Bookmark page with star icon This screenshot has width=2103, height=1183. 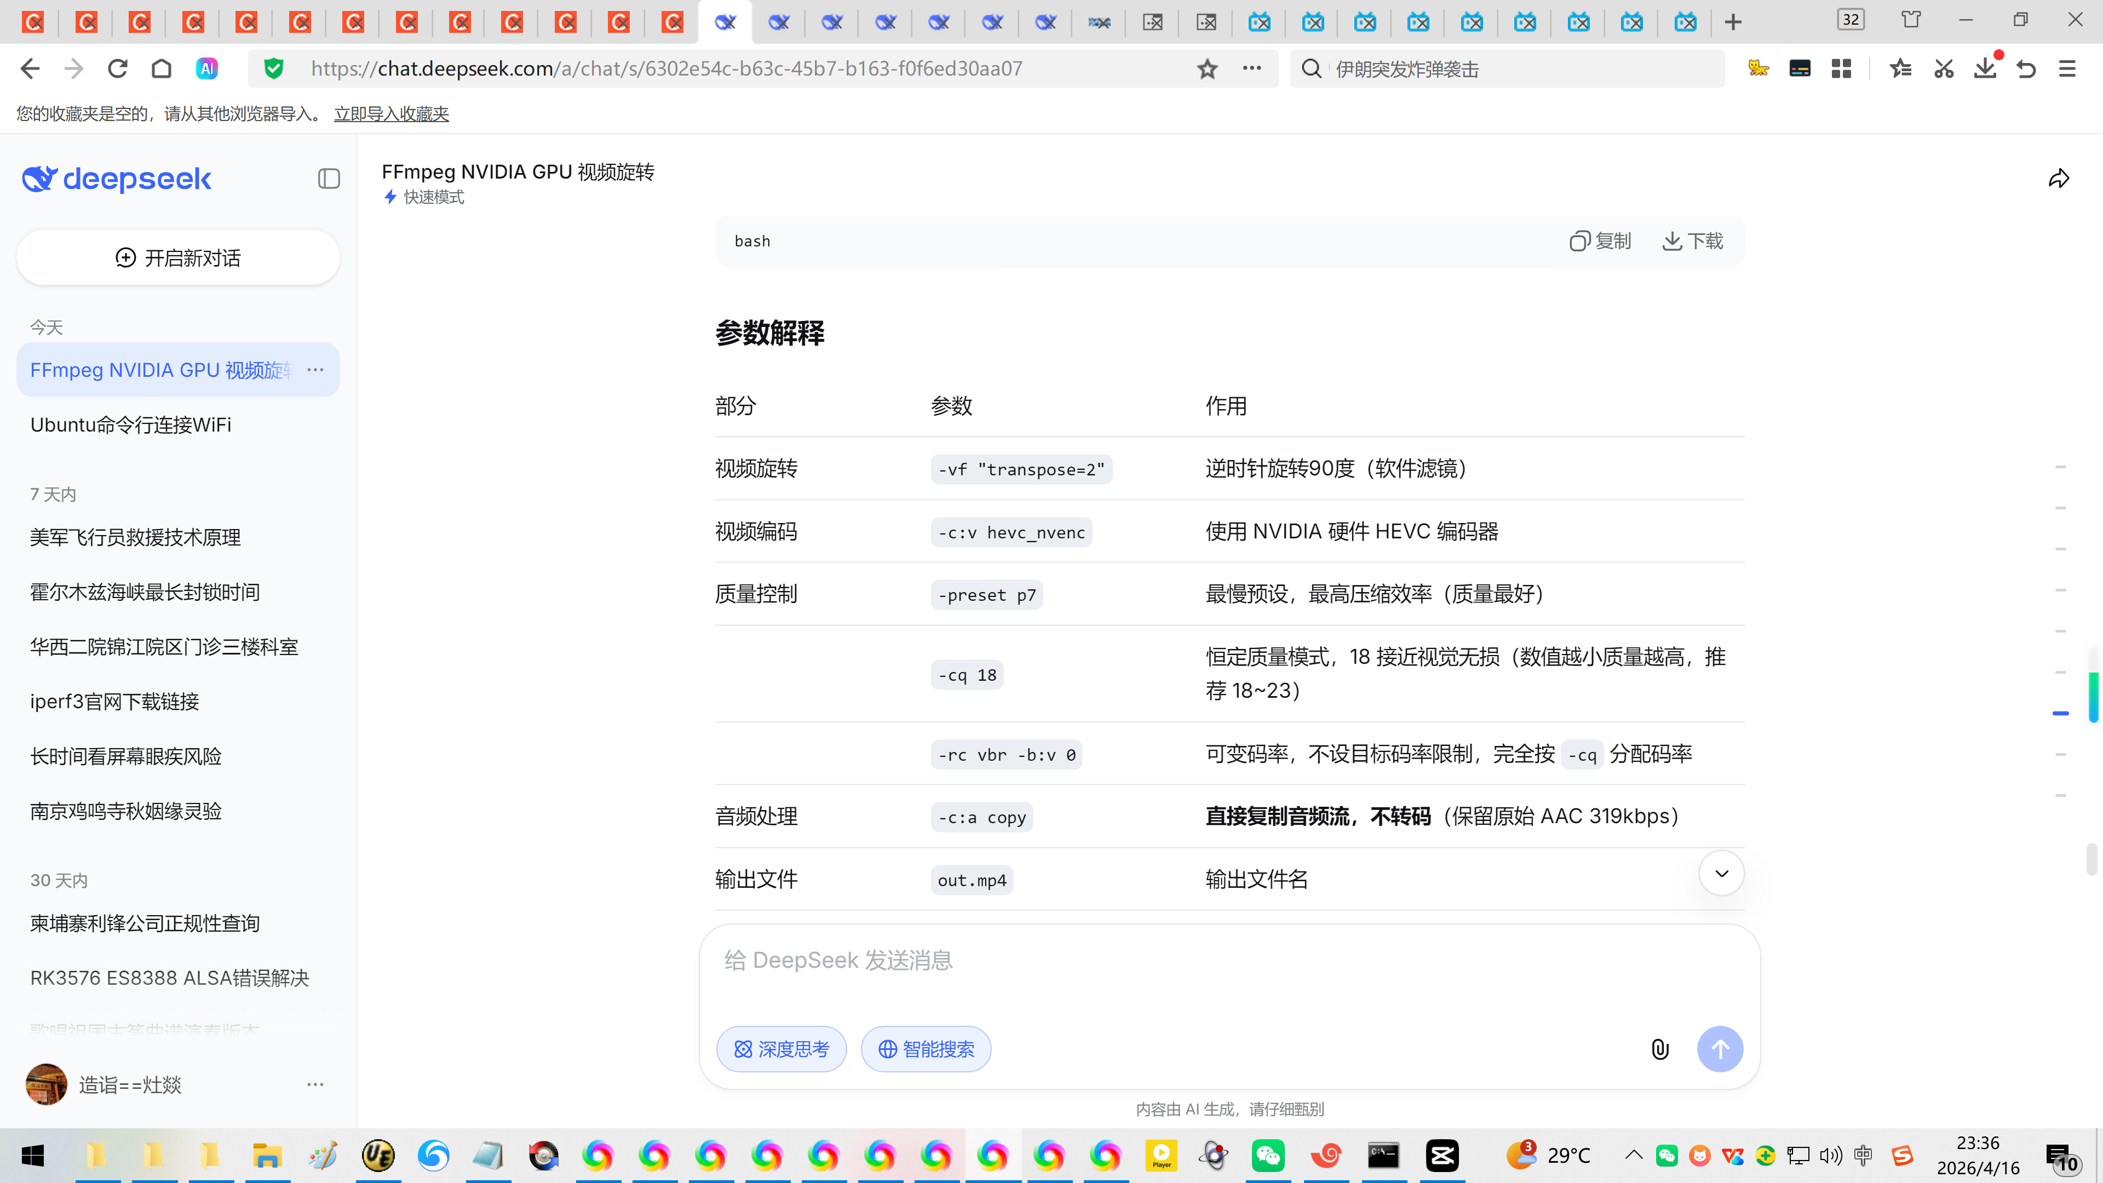[1206, 70]
